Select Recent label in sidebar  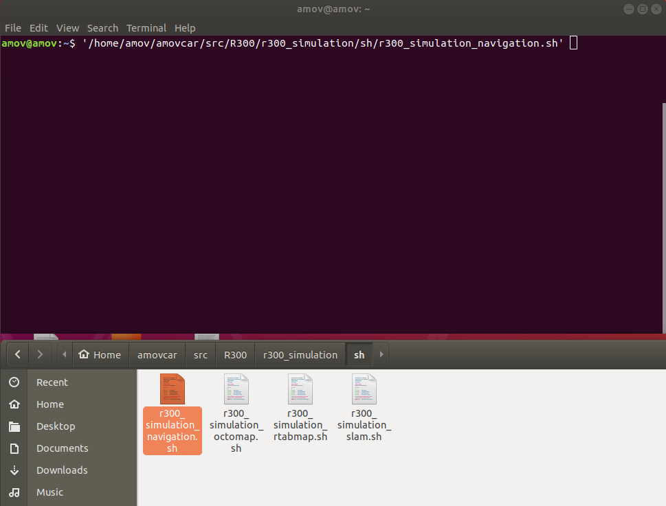(x=52, y=382)
